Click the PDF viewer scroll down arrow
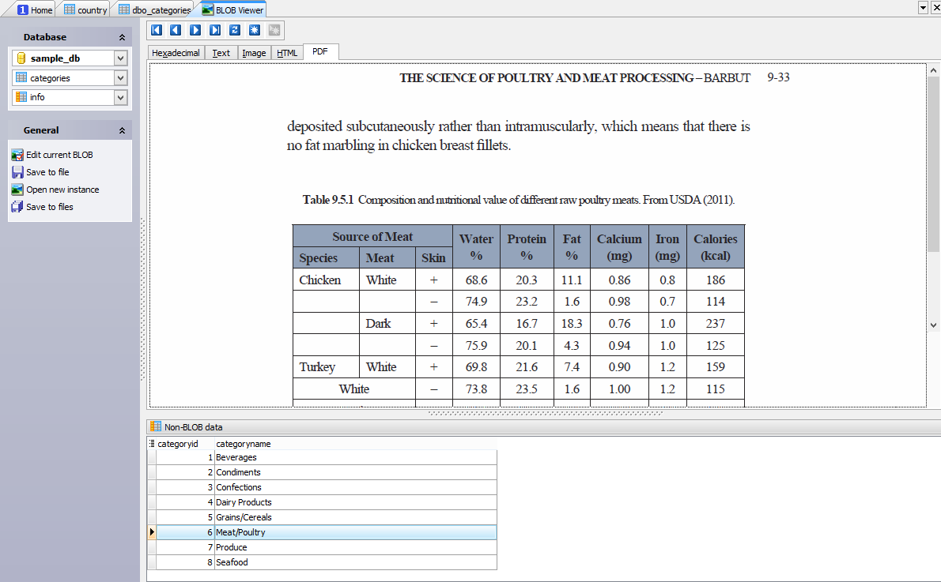The image size is (941, 582). point(933,325)
